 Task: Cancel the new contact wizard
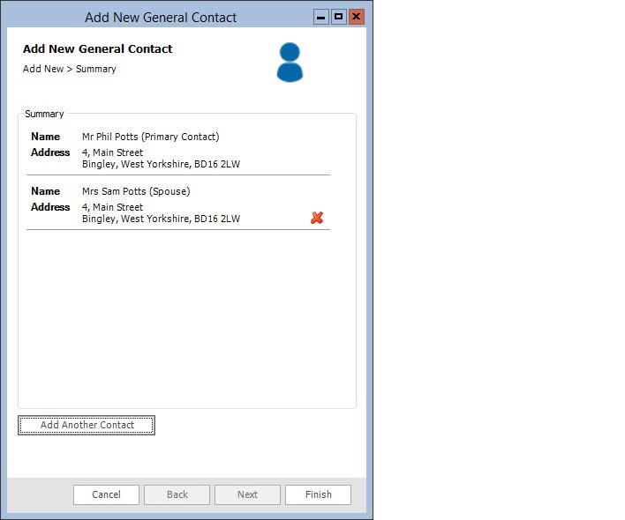(x=106, y=494)
